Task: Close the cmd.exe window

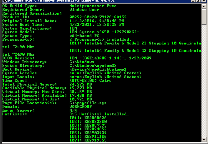Action: coord(204,1)
